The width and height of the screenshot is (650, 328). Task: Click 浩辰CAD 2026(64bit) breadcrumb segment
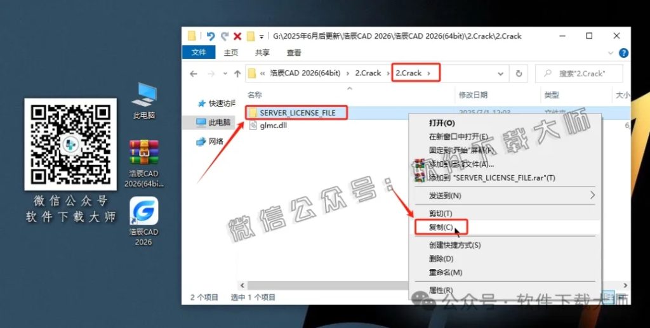coord(305,74)
